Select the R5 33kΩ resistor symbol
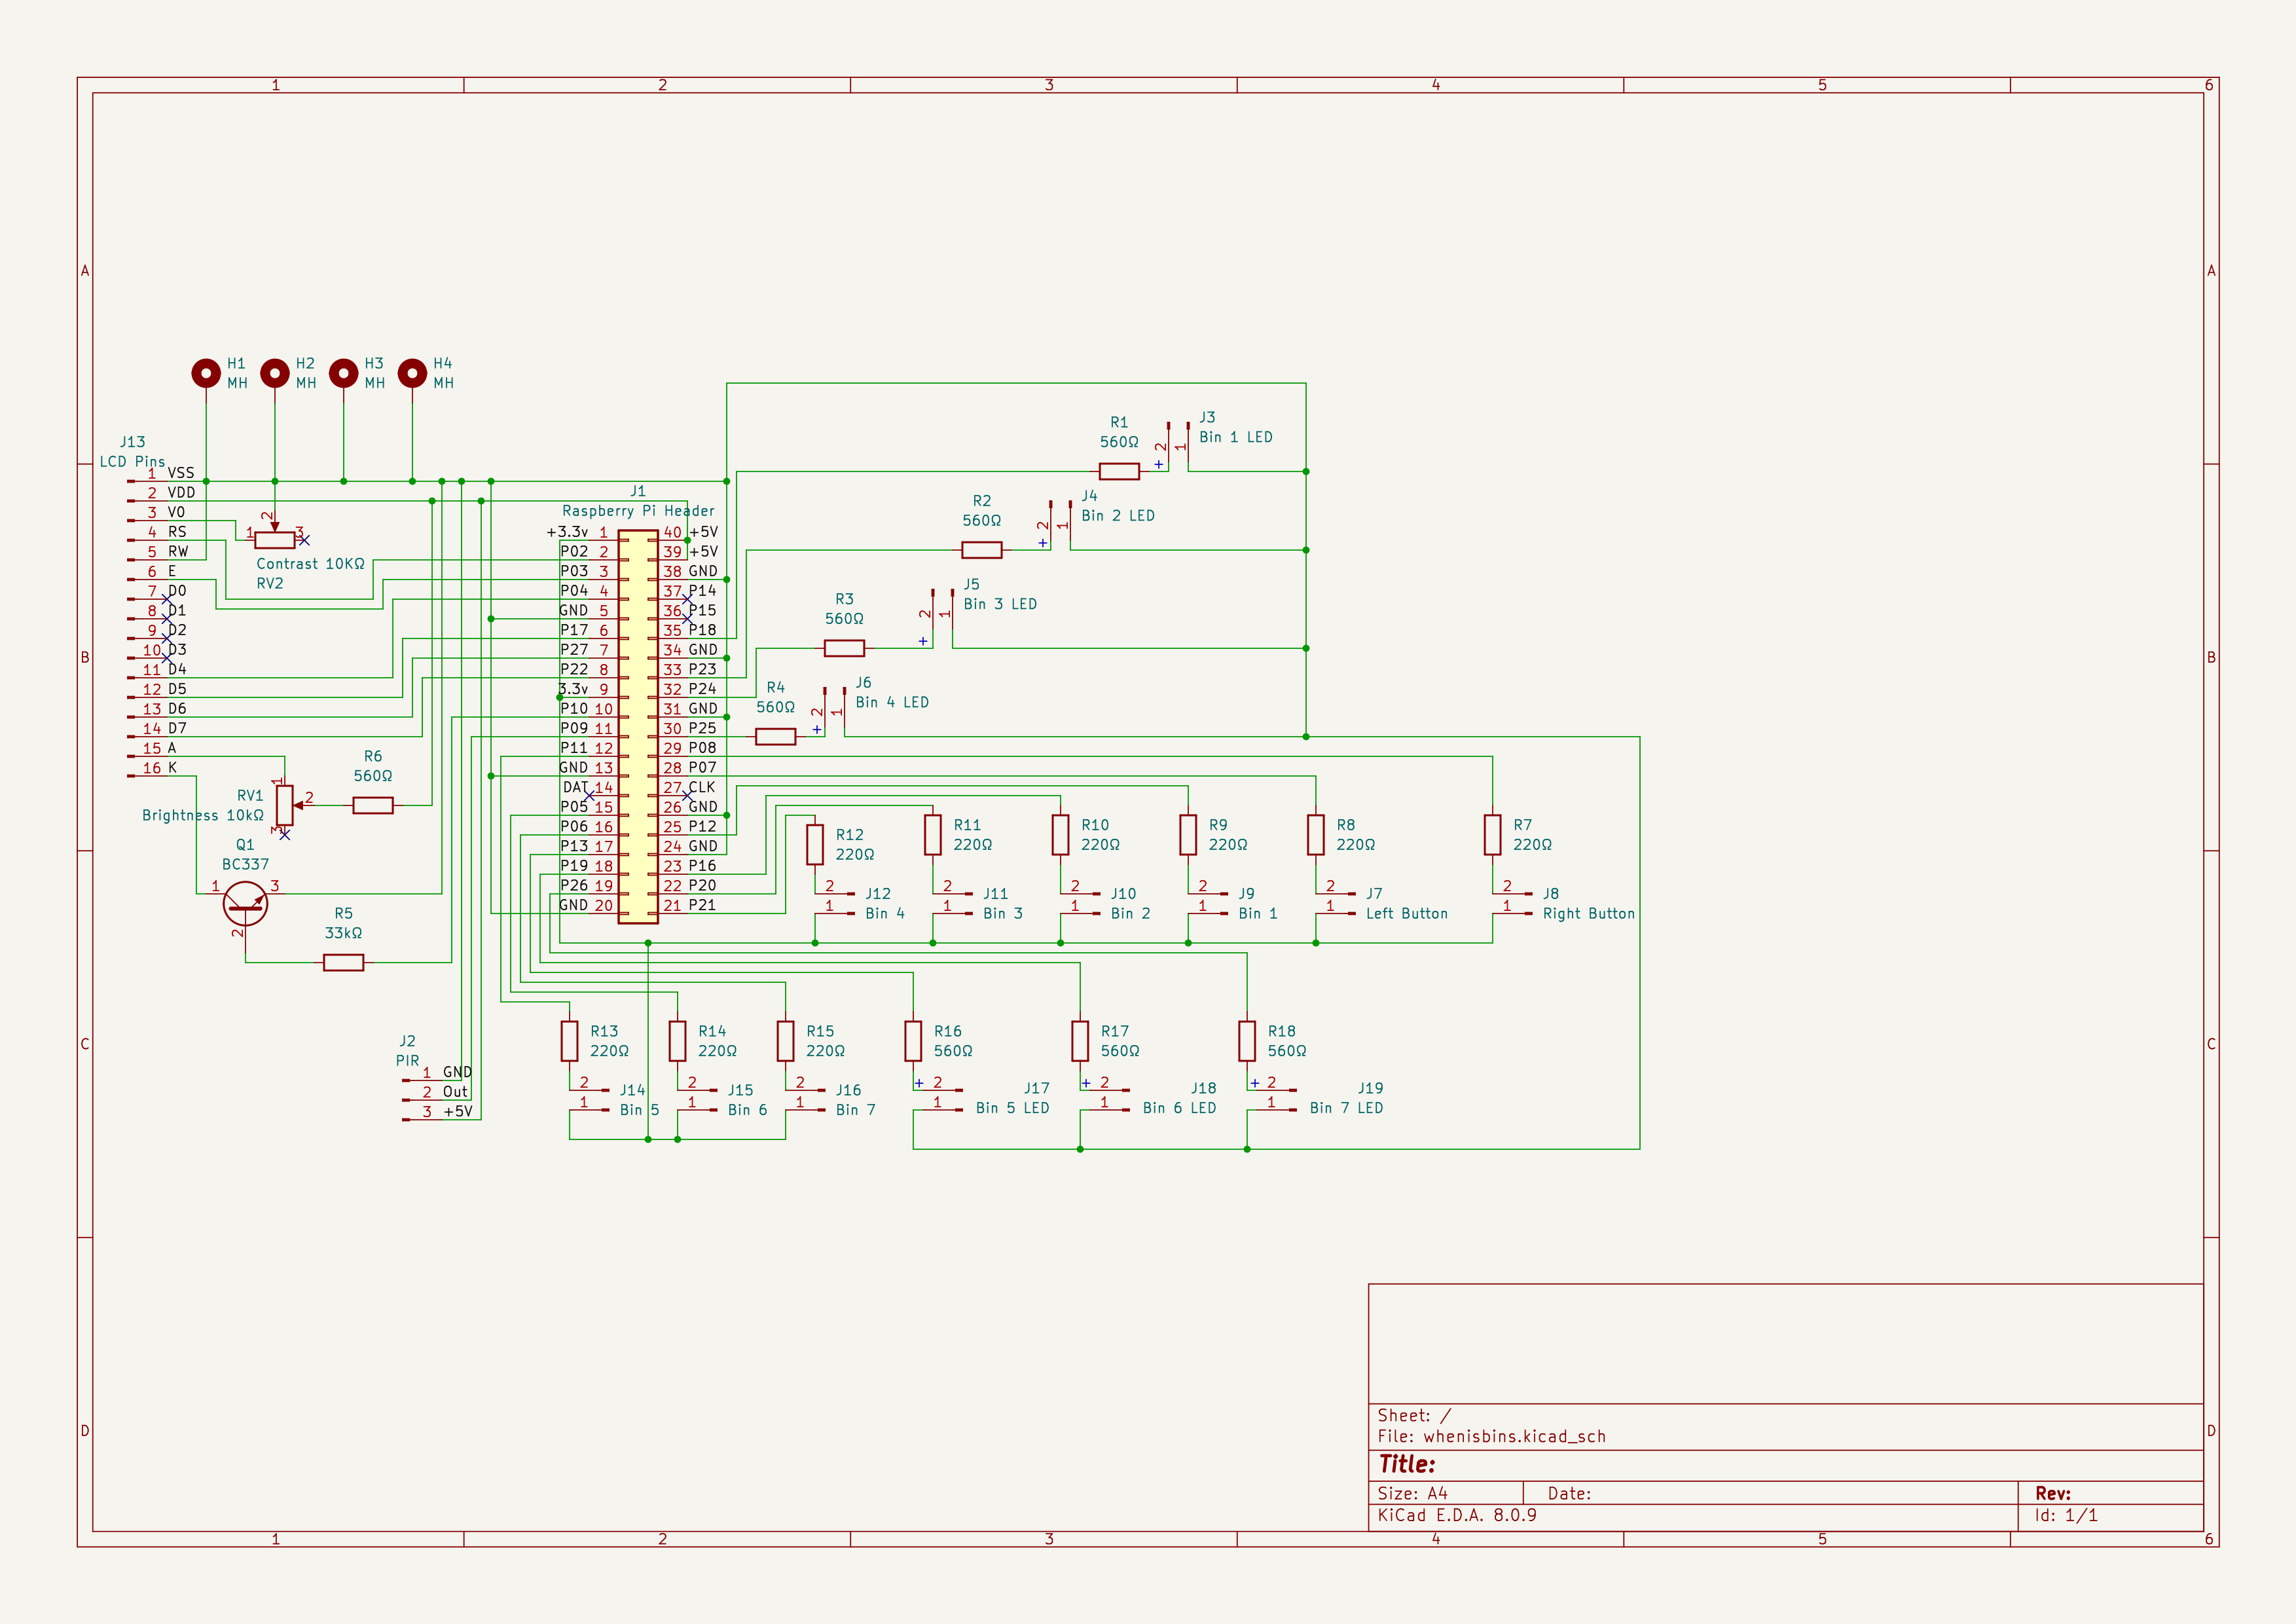The height and width of the screenshot is (1624, 2296). (343, 963)
